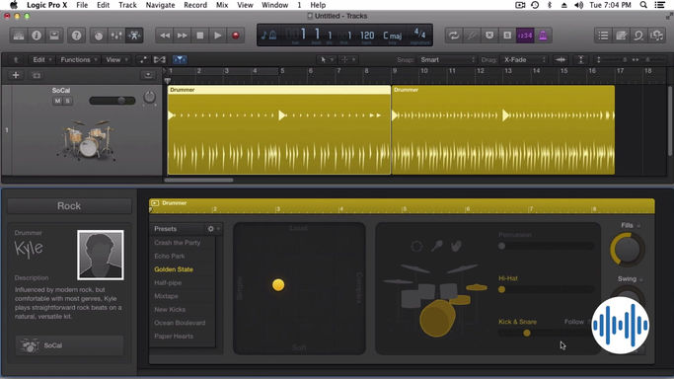
Task: Toggle the Replace mode button
Action: (x=489, y=36)
